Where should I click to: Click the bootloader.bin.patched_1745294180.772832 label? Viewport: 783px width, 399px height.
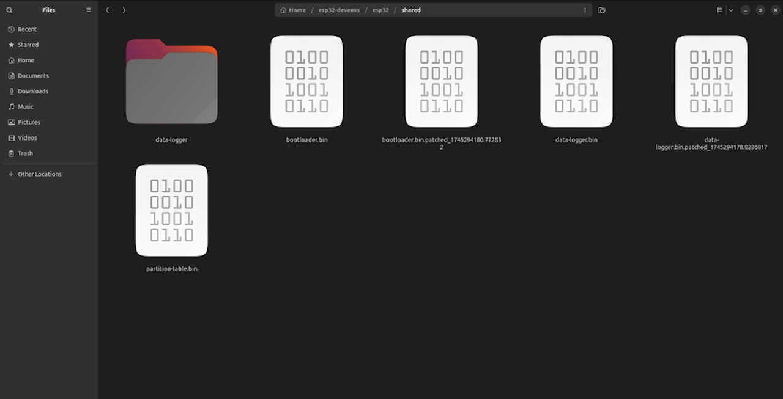pos(442,144)
